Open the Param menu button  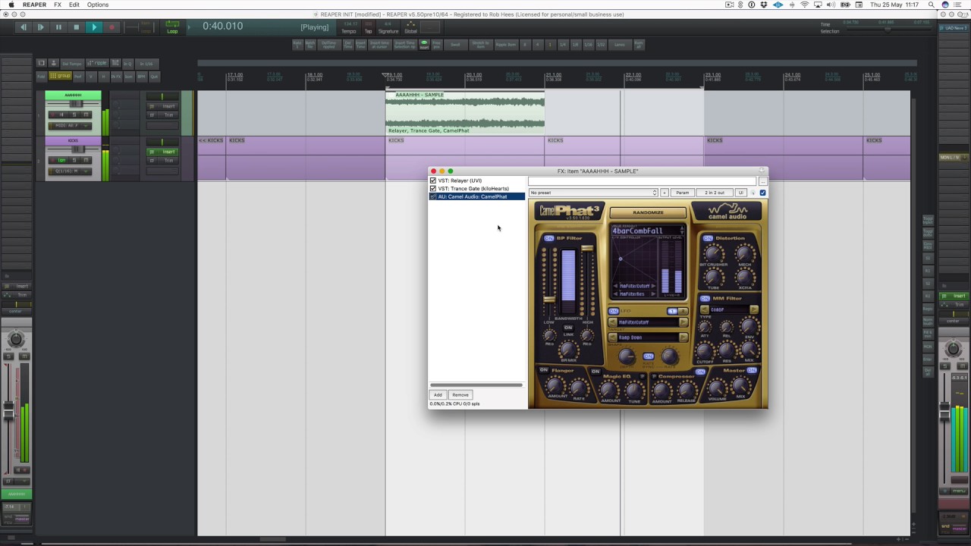682,193
